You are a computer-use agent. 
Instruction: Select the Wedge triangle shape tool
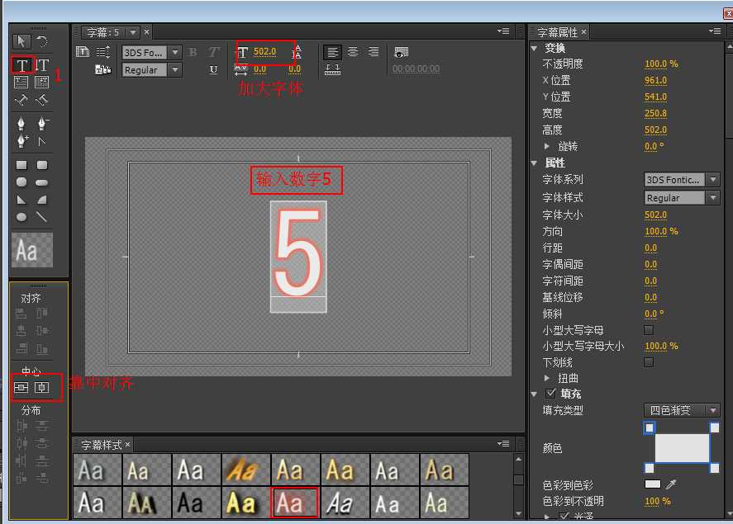point(21,201)
